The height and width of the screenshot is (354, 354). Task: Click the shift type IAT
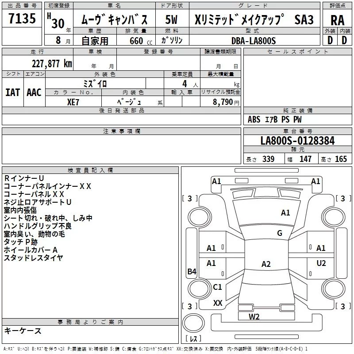click(13, 92)
